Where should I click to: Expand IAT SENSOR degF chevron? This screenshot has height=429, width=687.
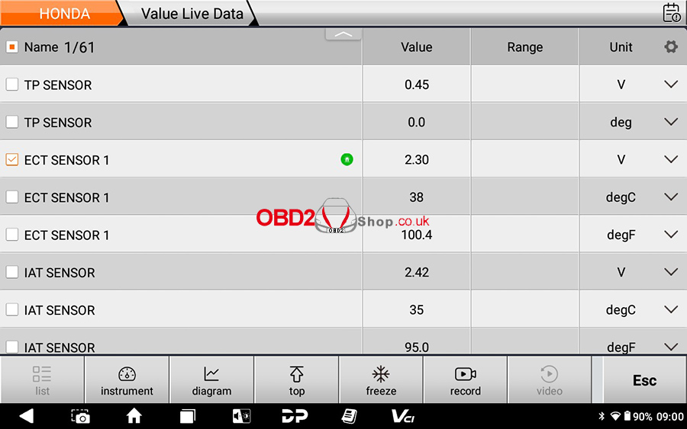click(671, 347)
